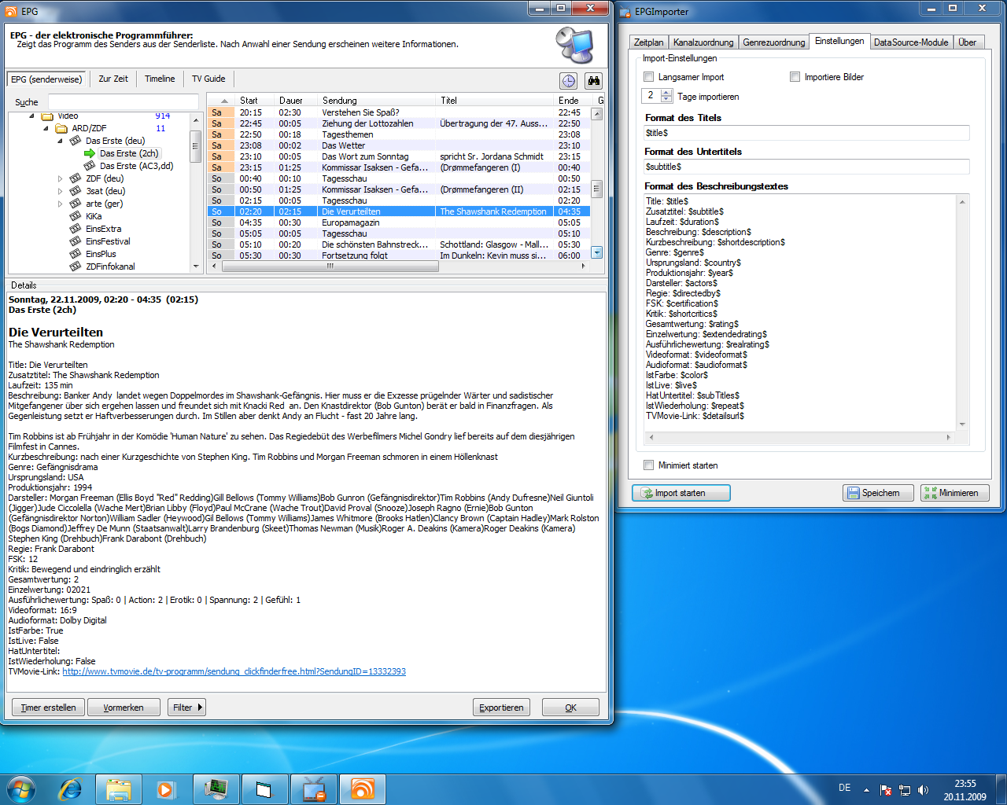Viewport: 1007px width, 805px height.
Task: Click the Suche search input field
Action: click(124, 102)
